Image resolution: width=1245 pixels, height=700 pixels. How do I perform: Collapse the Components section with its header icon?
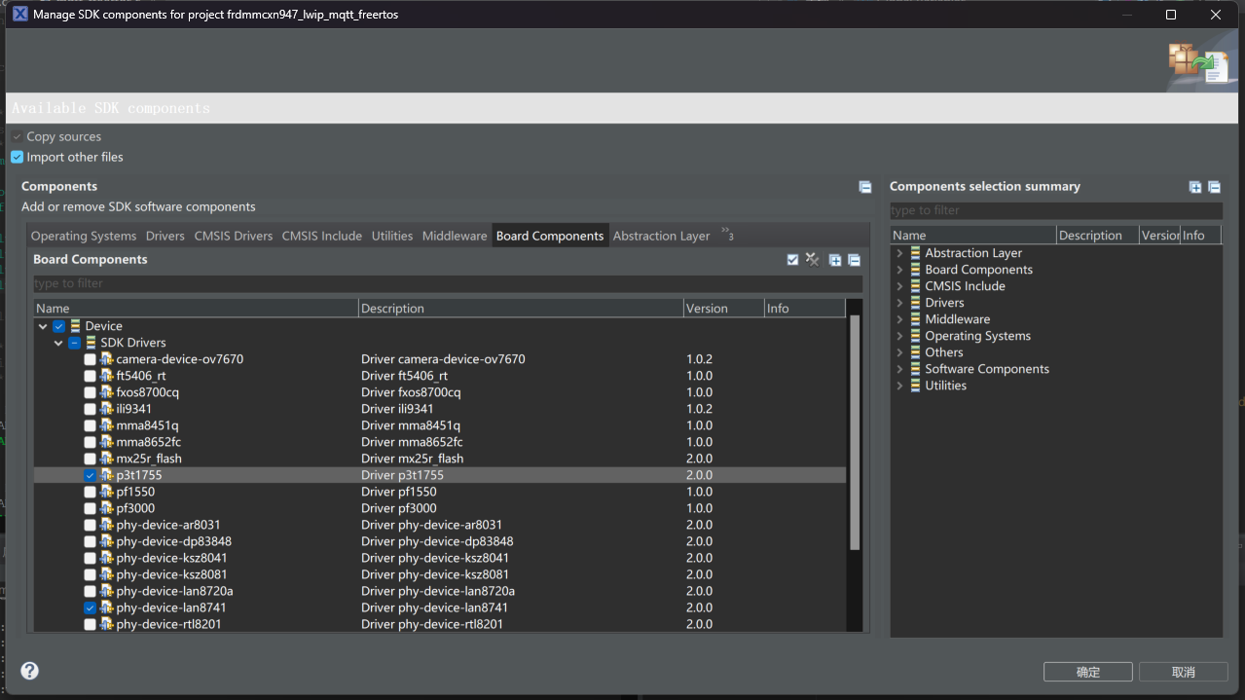coord(864,187)
